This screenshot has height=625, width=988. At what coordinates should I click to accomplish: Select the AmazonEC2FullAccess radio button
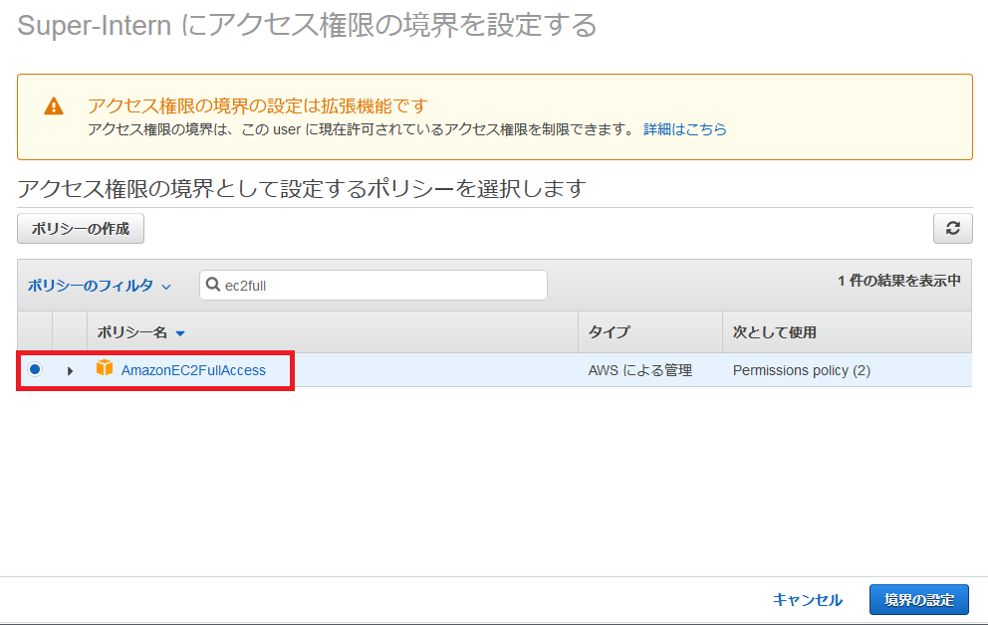[35, 370]
